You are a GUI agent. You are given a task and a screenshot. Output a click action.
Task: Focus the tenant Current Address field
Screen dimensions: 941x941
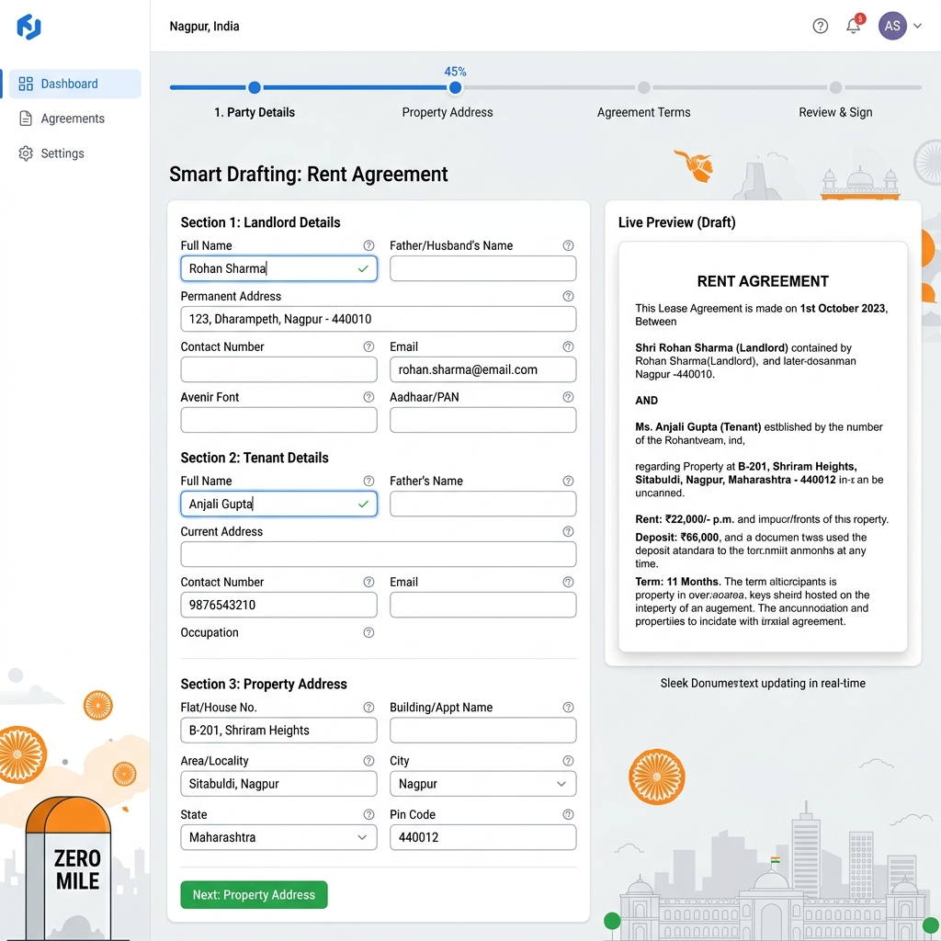[378, 554]
